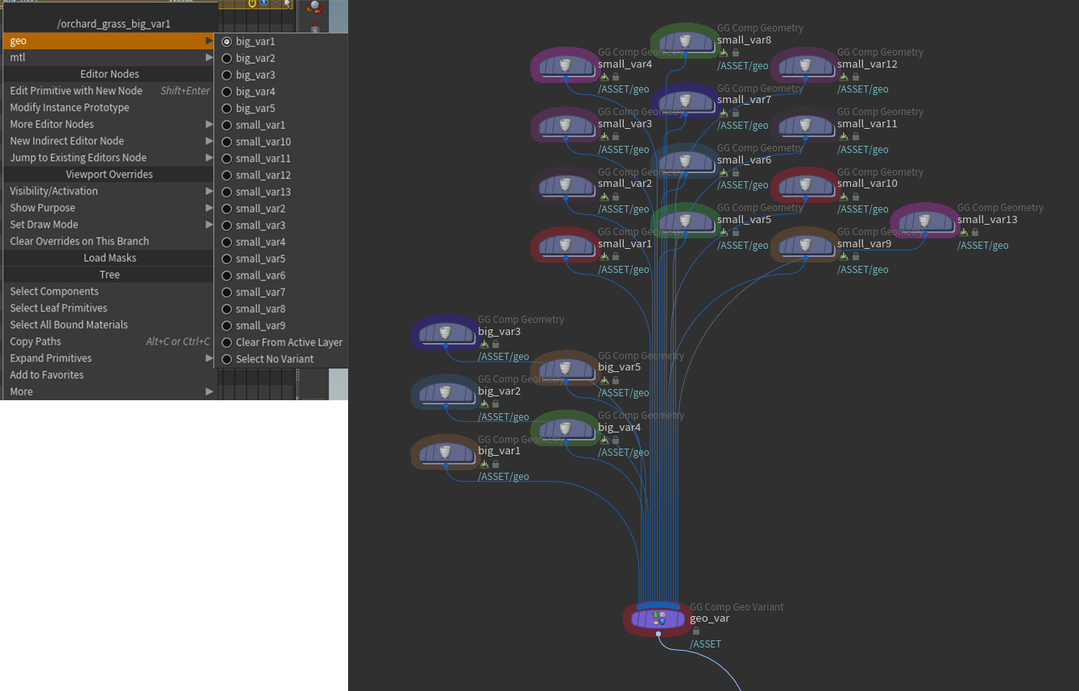Click the big_var3 node icon
This screenshot has height=691, width=1079.
pyautogui.click(x=445, y=333)
